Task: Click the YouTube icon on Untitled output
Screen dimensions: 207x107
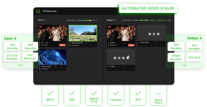Action: (x=119, y=58)
